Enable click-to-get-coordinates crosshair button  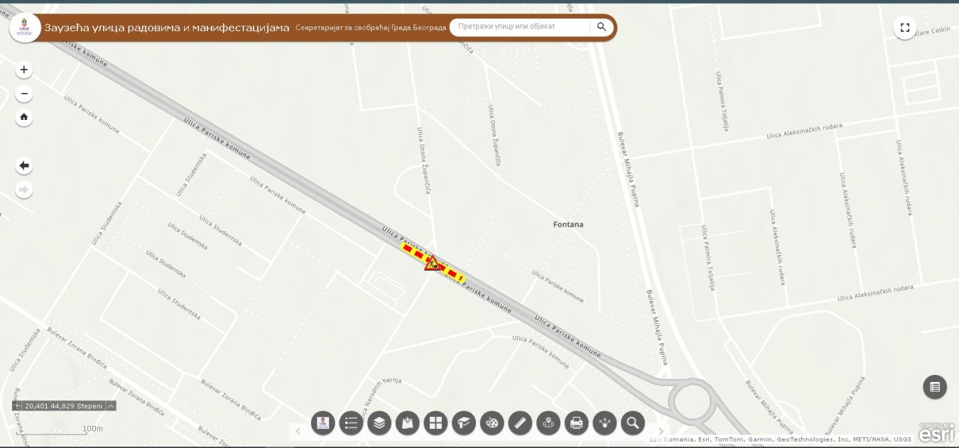click(x=17, y=406)
